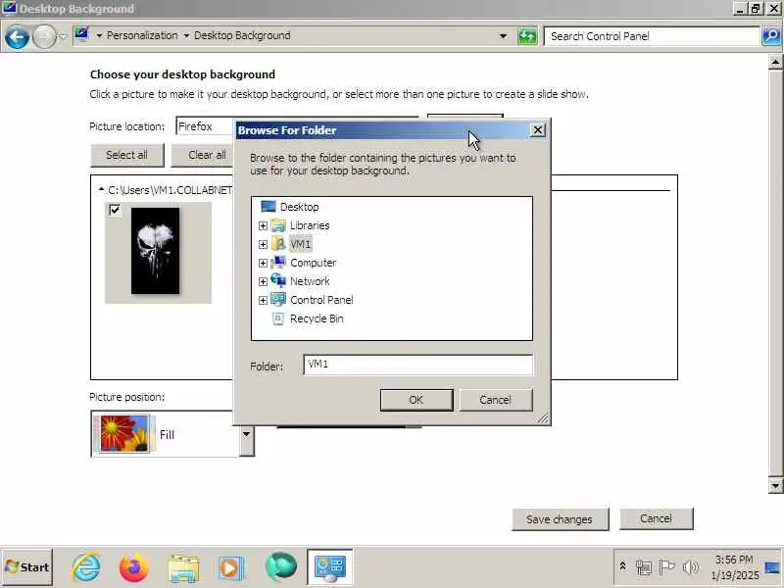Click the Folder text field showing VM1
The height and width of the screenshot is (588, 784).
[x=418, y=365]
